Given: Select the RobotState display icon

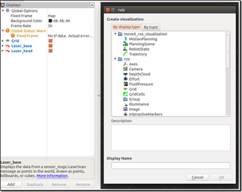Looking at the screenshot, I should click(125, 49).
